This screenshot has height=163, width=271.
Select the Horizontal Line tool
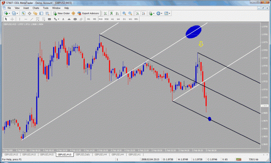click(x=26, y=19)
